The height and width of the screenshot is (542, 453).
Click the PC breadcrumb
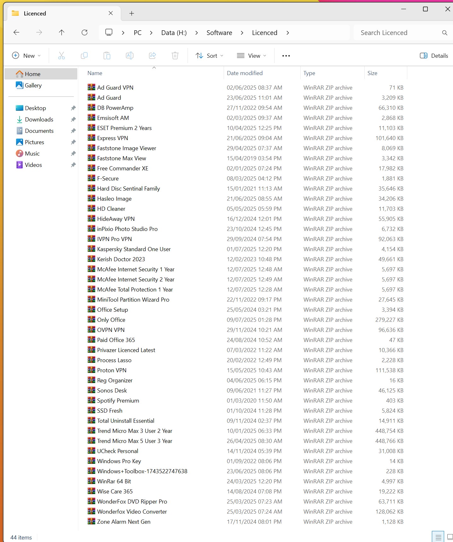click(x=138, y=33)
